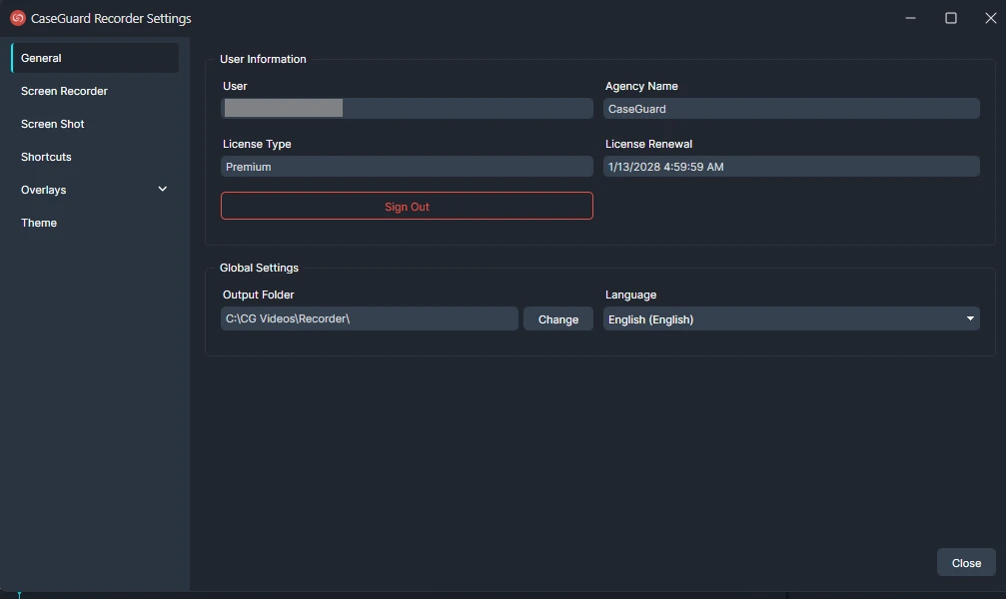
Task: Click the User name field
Action: 407,109
